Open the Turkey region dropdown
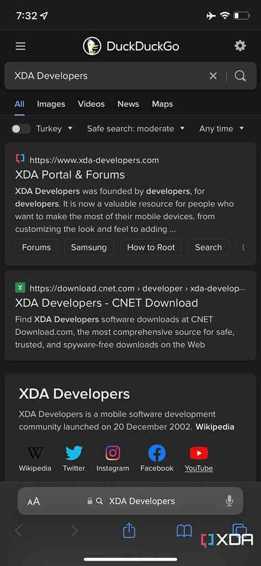 (55, 128)
